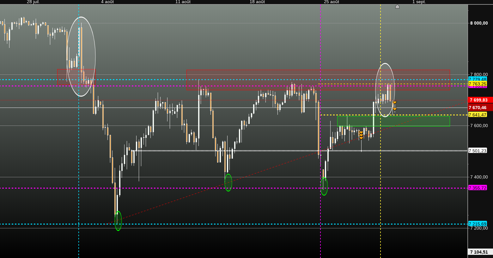Select the white ellipse around the latest candles
This screenshot has height=258, width=493.
[385, 90]
